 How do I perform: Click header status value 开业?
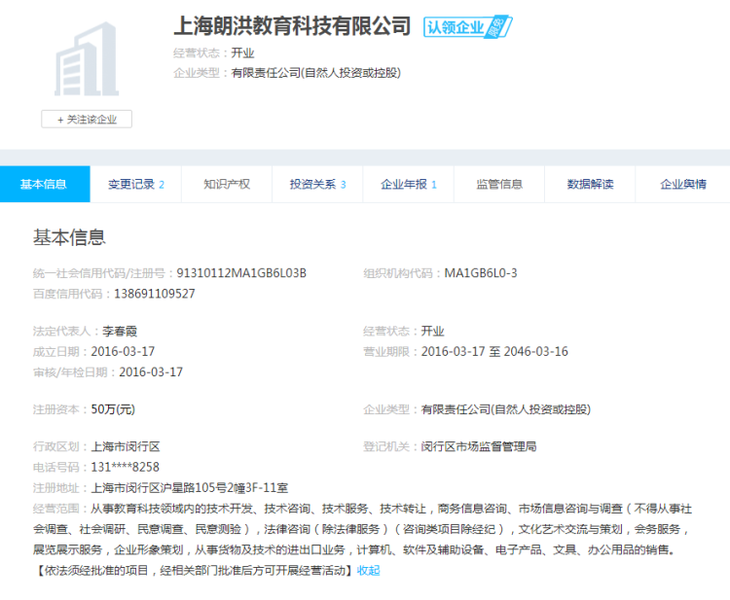(242, 53)
